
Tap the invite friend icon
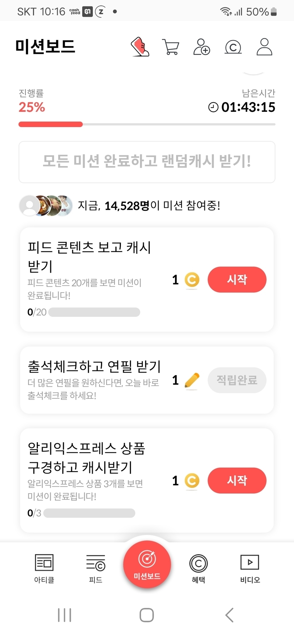(202, 47)
